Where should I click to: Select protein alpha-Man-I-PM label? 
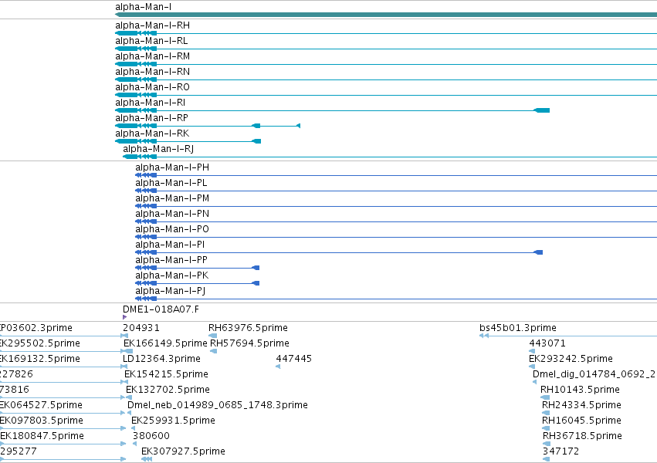coord(172,198)
